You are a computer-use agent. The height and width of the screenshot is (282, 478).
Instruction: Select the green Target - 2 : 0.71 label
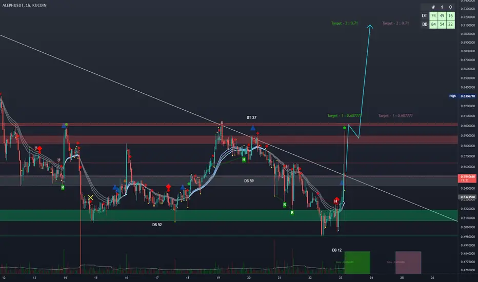[345, 23]
